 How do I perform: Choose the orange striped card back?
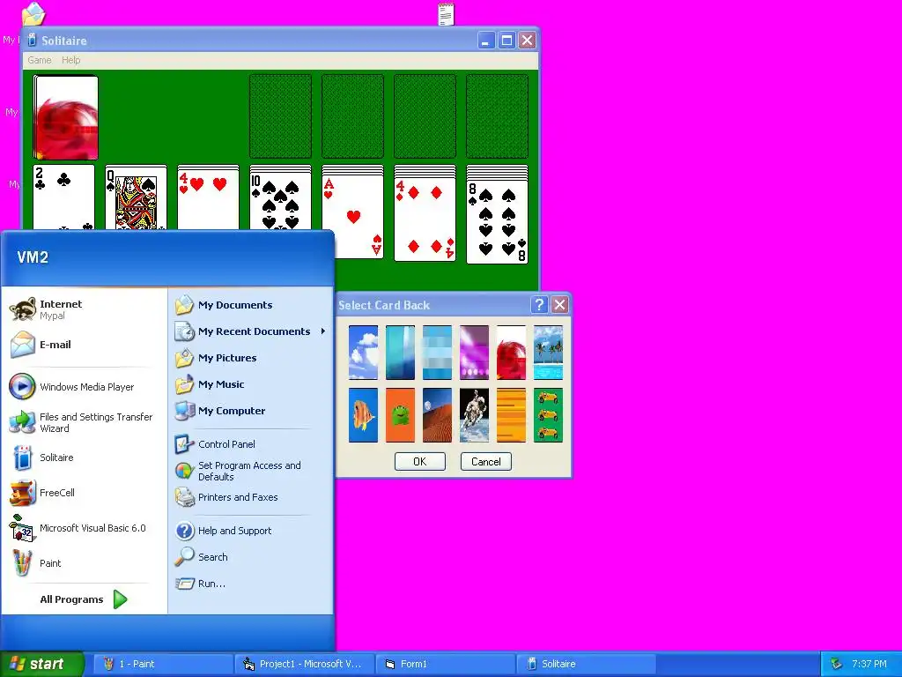(511, 415)
